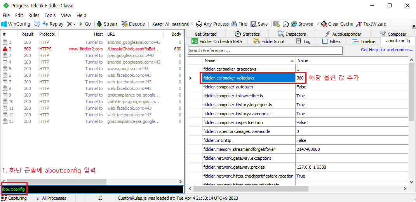The image size is (416, 202).
Task: Expand toolbar overflow arrow at right edge
Action: [413, 26]
